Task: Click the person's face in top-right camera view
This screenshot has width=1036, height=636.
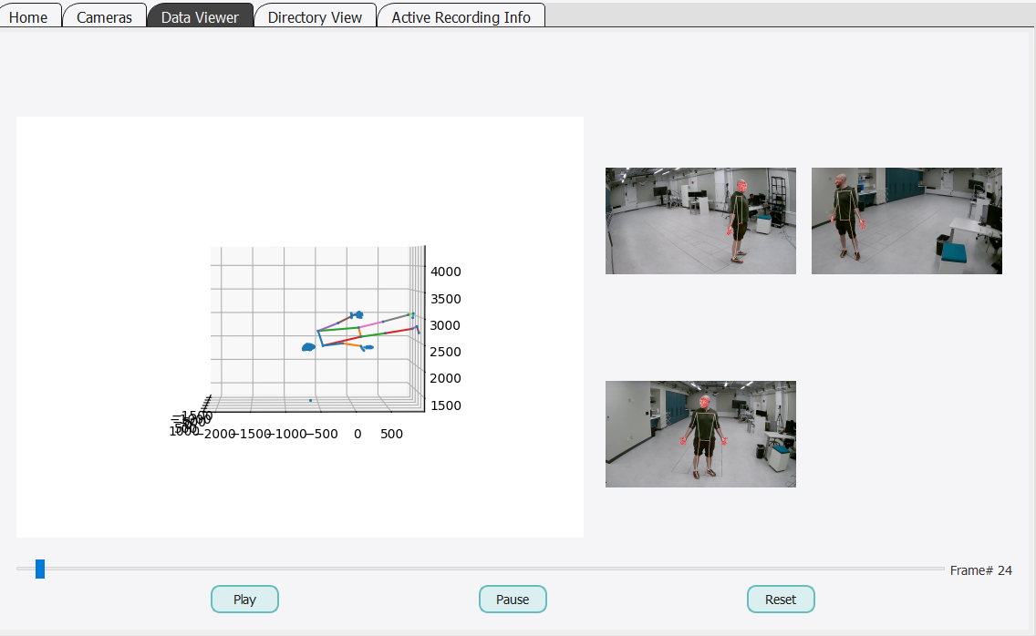Action: (839, 183)
